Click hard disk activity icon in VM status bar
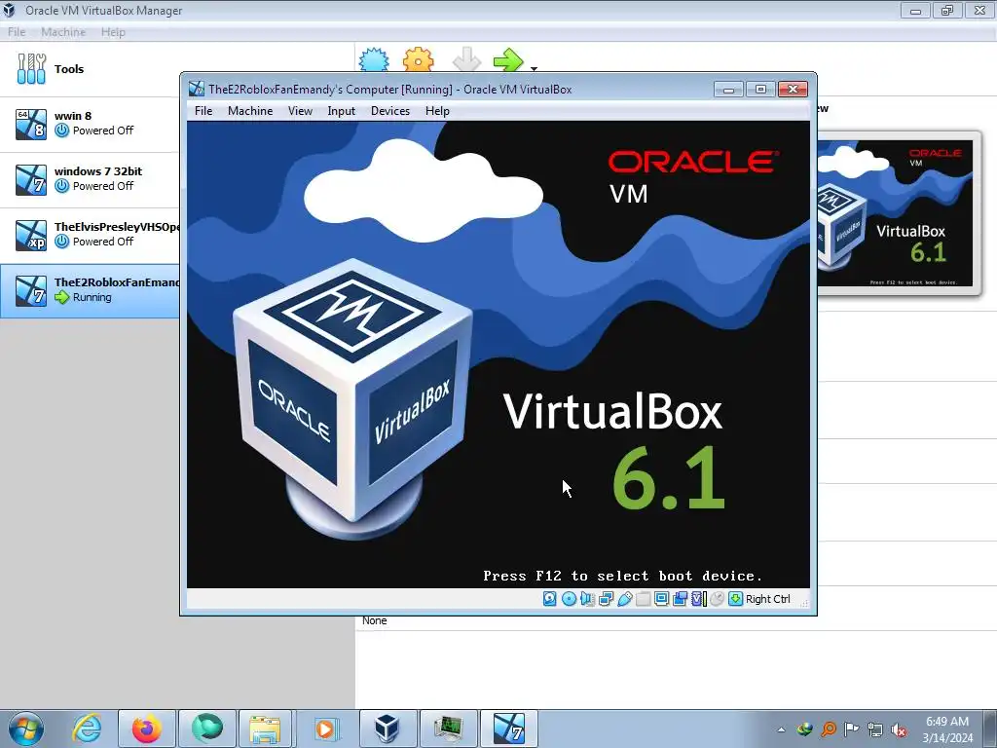The height and width of the screenshot is (748, 997). pos(550,599)
